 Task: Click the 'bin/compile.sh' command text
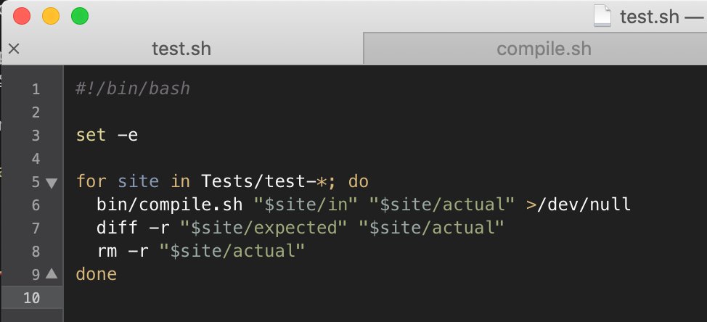pyautogui.click(x=170, y=205)
